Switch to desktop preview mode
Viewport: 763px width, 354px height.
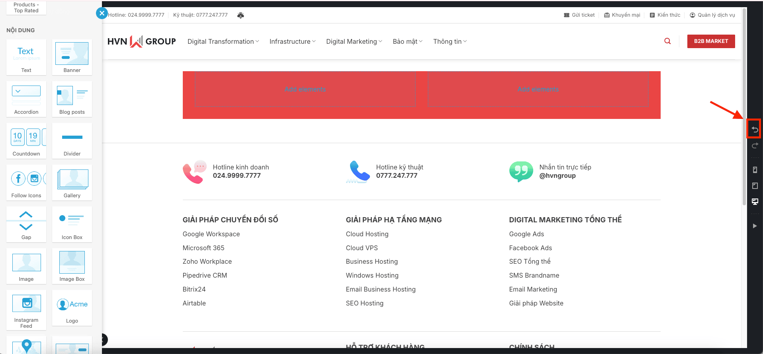[x=754, y=202]
